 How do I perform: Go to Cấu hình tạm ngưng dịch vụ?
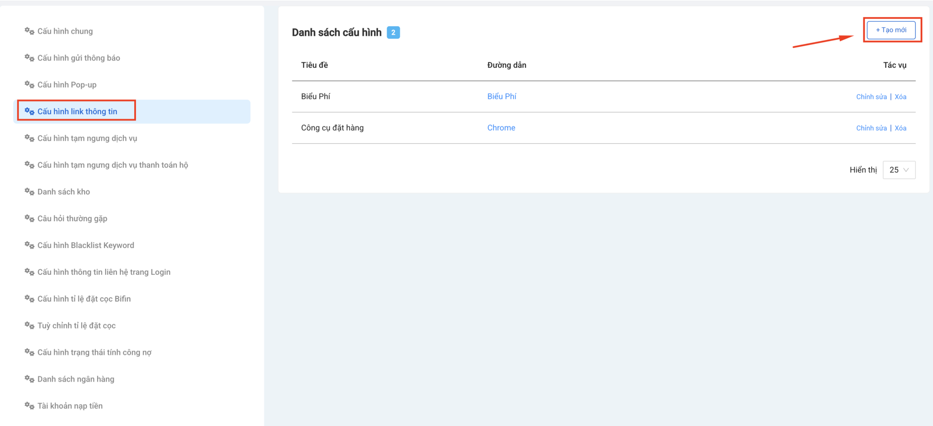point(87,139)
